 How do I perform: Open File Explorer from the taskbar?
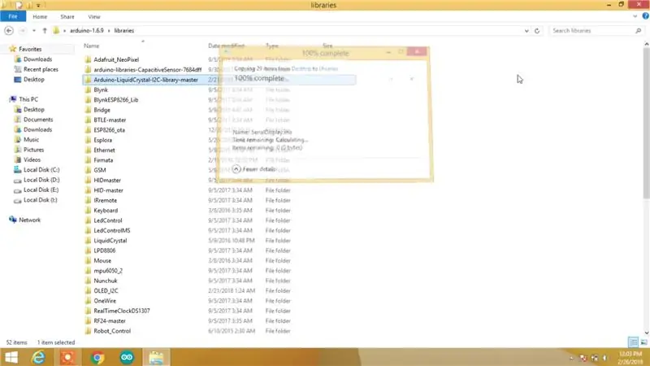(x=156, y=357)
